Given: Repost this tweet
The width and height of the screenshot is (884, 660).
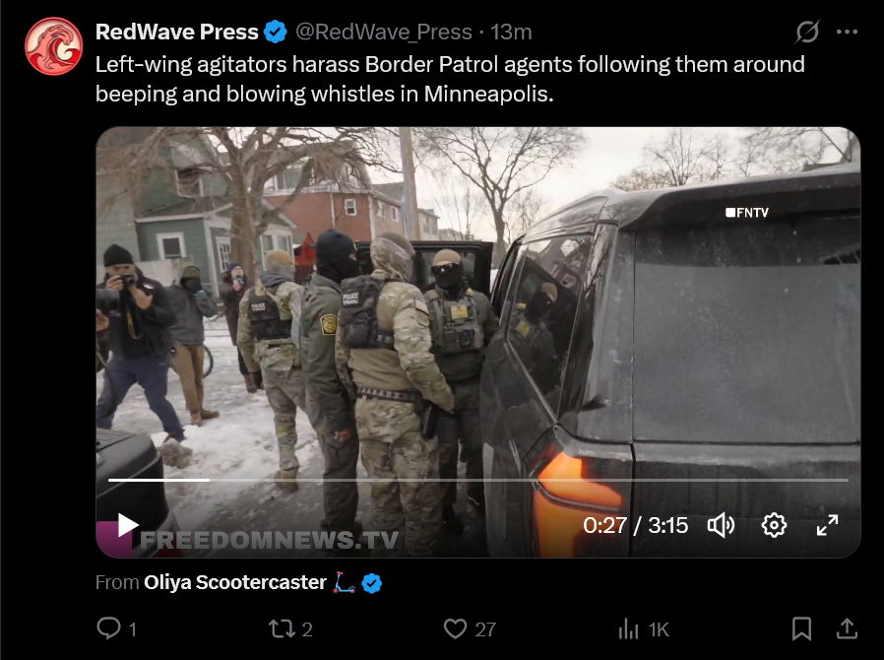Looking at the screenshot, I should pos(290,628).
